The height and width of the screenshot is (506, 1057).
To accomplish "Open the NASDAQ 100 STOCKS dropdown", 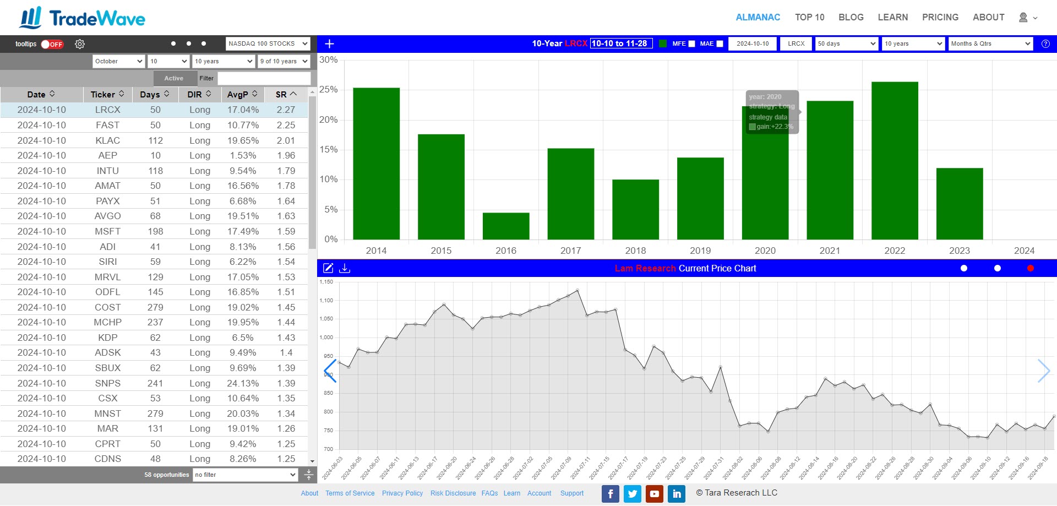I will (268, 43).
